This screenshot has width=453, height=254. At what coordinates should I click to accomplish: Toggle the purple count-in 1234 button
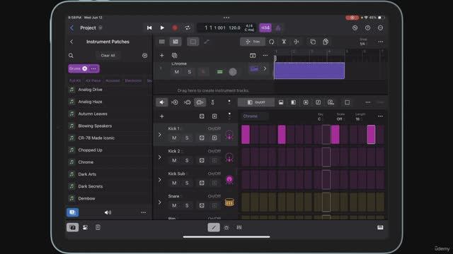click(265, 28)
